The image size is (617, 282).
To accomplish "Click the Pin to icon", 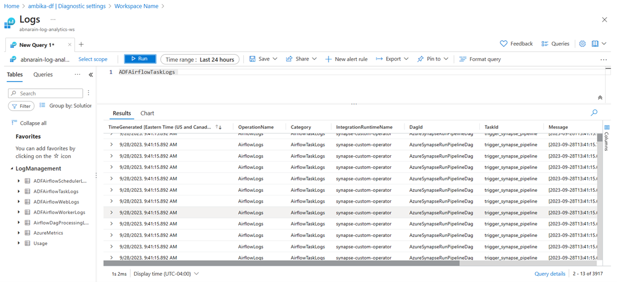I will (420, 59).
